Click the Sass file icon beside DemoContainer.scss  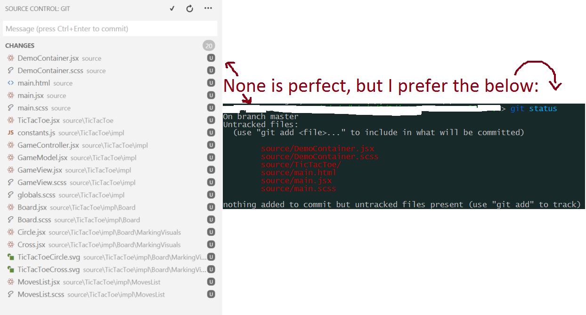click(x=10, y=71)
